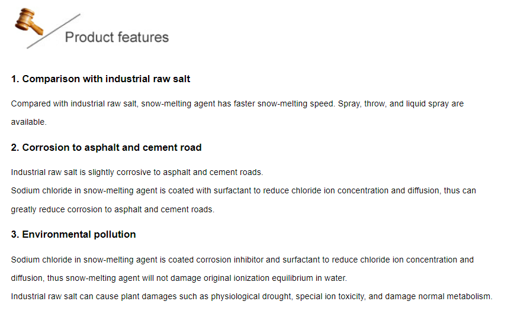
Task: Click the single word "available." line
Action: click(28, 122)
